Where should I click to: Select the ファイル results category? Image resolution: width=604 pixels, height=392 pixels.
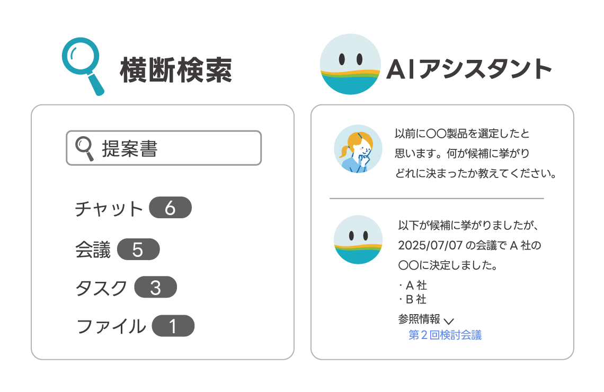point(111,326)
